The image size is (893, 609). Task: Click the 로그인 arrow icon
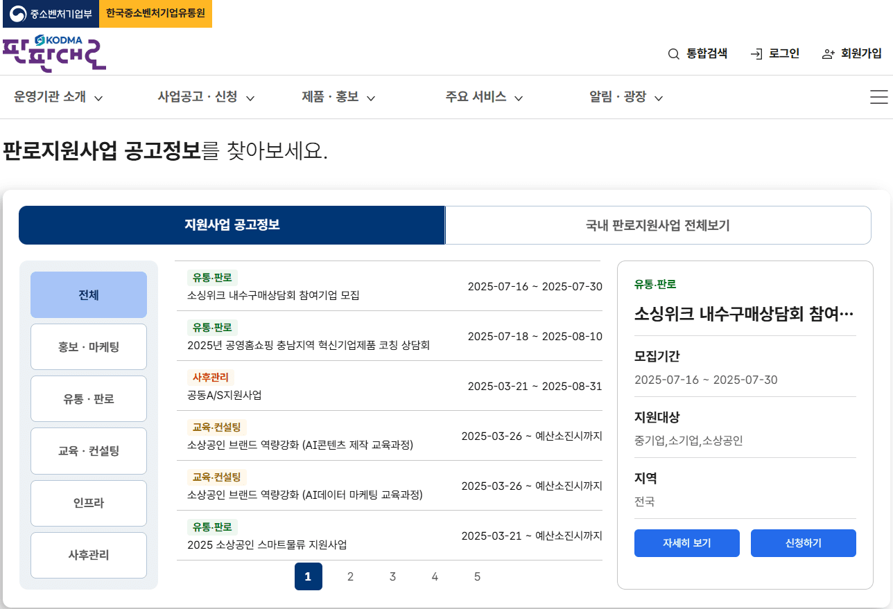coord(756,54)
